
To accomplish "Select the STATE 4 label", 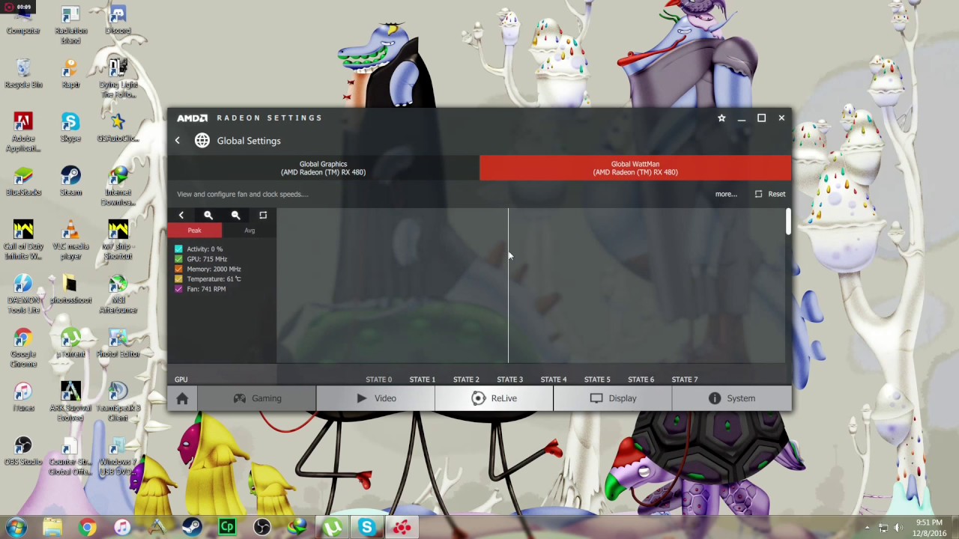I will coord(554,380).
